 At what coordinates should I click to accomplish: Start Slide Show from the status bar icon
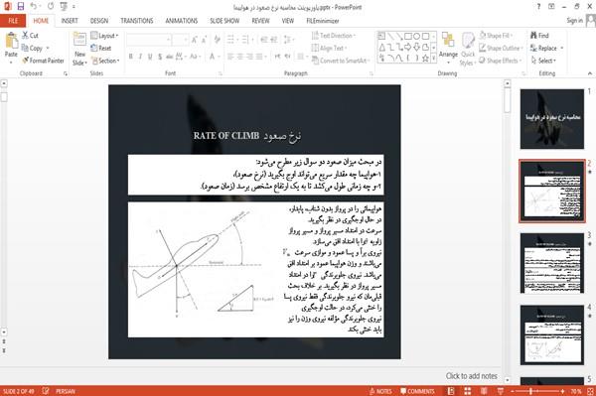point(501,391)
